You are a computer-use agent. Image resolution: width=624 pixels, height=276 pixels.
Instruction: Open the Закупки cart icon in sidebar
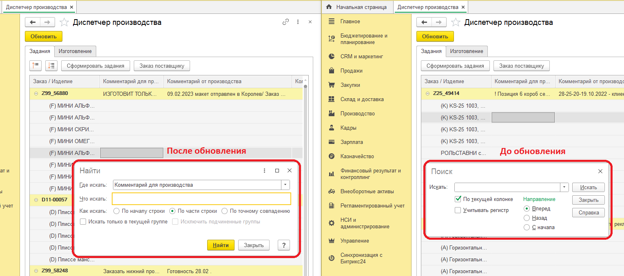(x=332, y=85)
